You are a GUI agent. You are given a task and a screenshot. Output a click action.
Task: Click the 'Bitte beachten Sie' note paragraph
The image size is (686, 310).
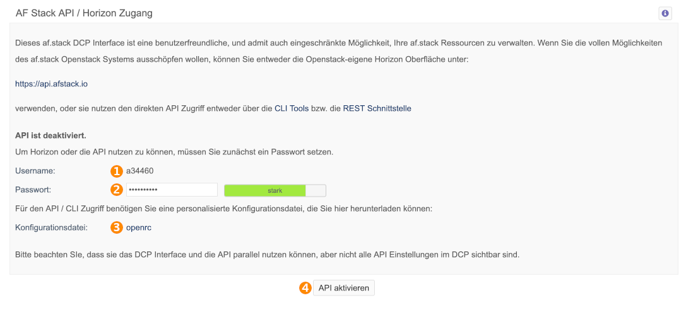pos(267,255)
